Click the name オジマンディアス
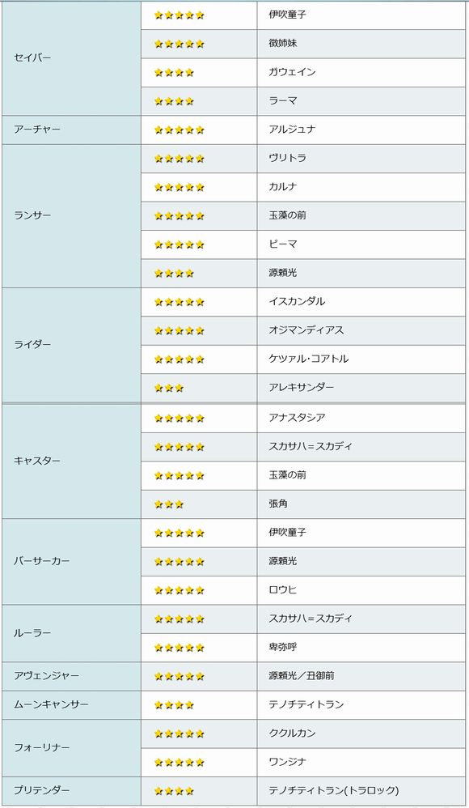Image resolution: width=469 pixels, height=808 pixels. point(306,330)
